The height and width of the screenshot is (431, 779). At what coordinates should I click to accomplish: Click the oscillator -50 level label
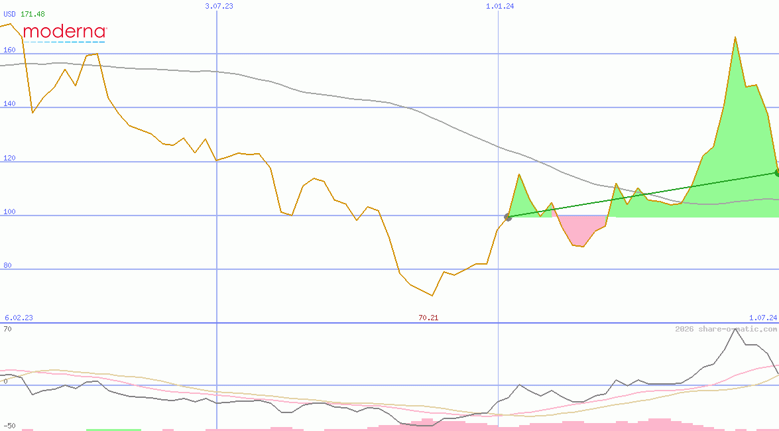tap(9, 426)
